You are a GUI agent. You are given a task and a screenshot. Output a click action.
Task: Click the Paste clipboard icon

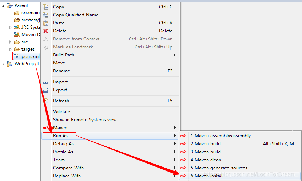tap(45, 23)
